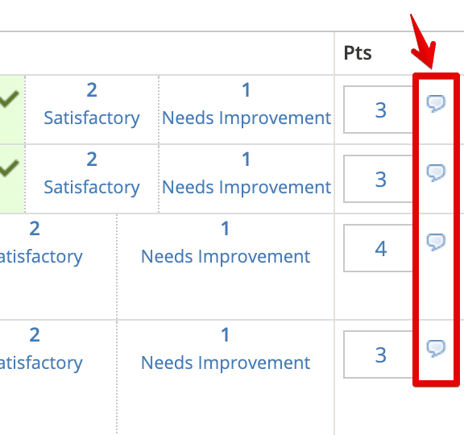
Task: Choose 1 Needs Improvement in first row
Action: (x=246, y=104)
